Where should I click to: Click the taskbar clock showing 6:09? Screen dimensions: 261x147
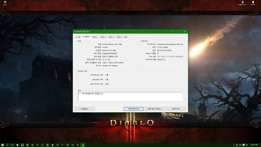point(254,145)
